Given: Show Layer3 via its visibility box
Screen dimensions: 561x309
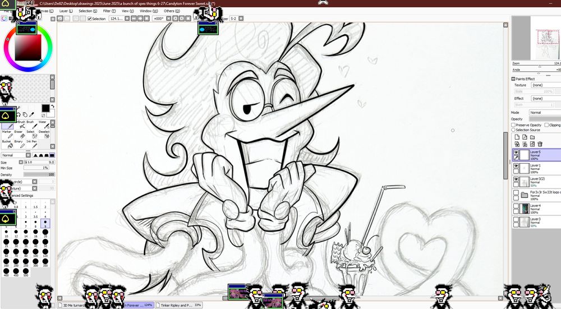Looking at the screenshot, I should click(516, 219).
